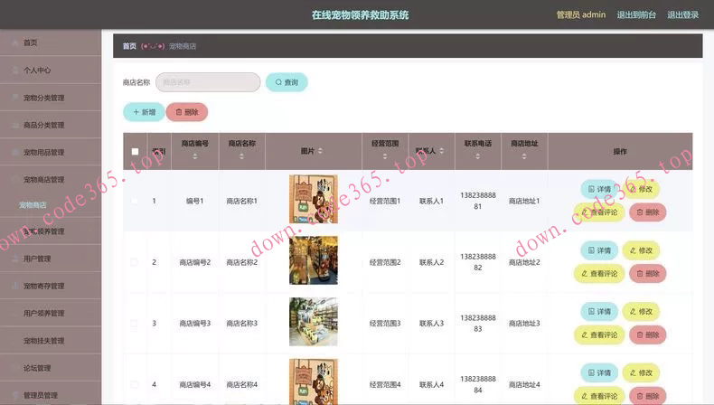This screenshot has width=714, height=405.
Task: Click 退出到前台 header link
Action: [636, 14]
